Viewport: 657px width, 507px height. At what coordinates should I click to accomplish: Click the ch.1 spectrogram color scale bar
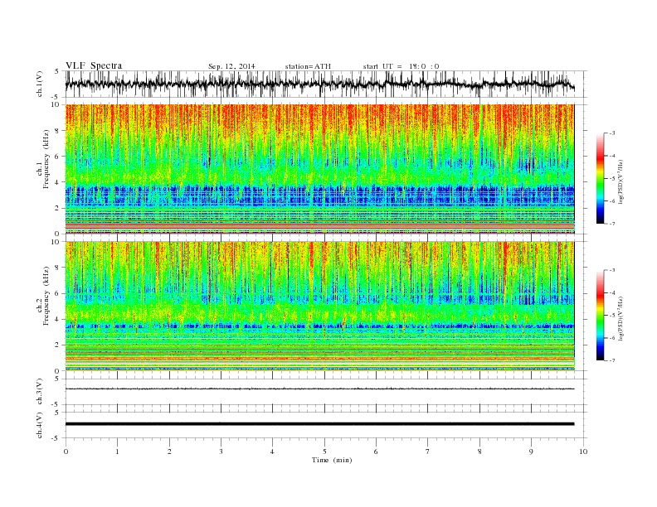click(600, 179)
